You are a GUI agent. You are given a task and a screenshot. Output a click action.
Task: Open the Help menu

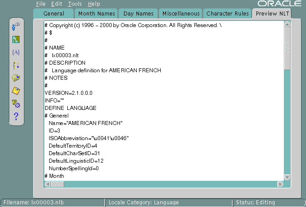tap(94, 4)
